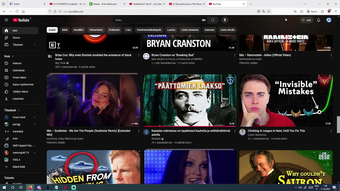
Task: Expand subscriptions with Näytä lisää
Action: pyautogui.click(x=20, y=167)
